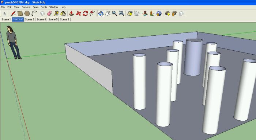Select the Arc tool
This screenshot has height=140, width=256.
click(x=34, y=13)
